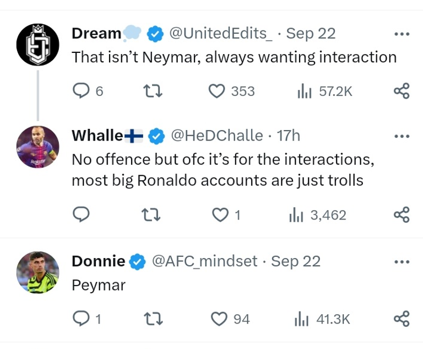423x349 pixels.
Task: Open the @HeDChalle profile handle
Action: point(215,135)
